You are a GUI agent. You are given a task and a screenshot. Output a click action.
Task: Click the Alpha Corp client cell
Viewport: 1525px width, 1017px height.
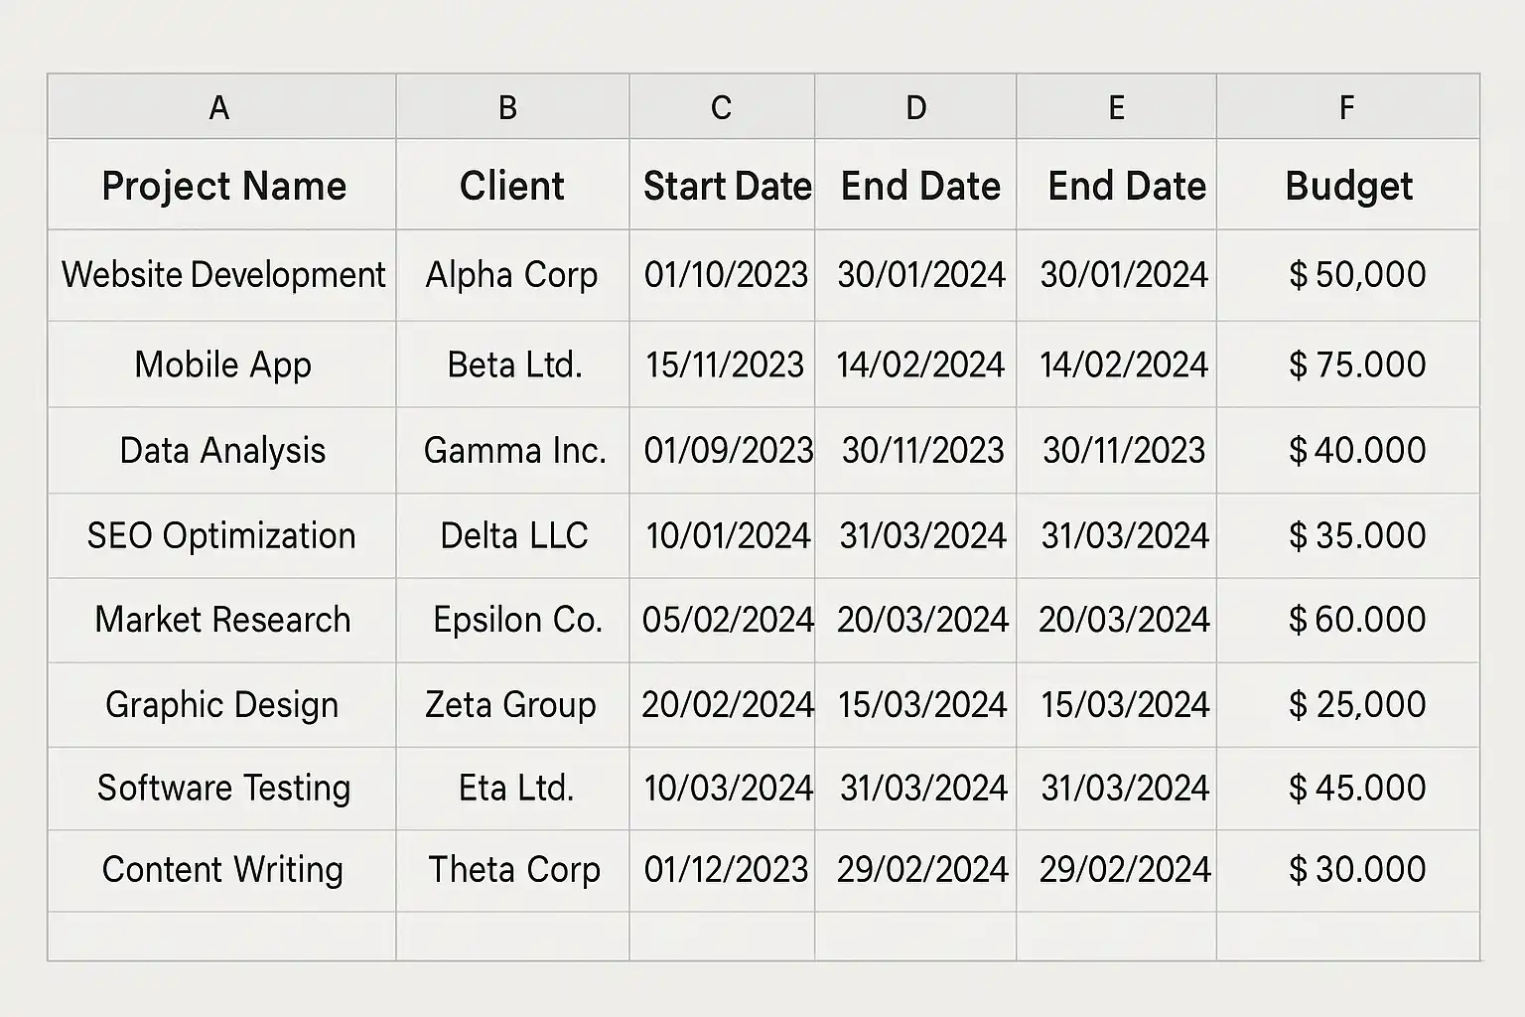512,275
